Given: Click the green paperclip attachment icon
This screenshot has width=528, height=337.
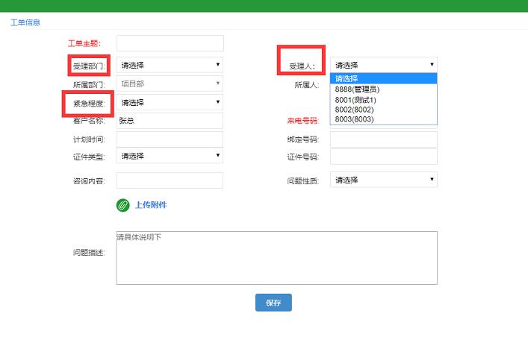Looking at the screenshot, I should pyautogui.click(x=123, y=205).
